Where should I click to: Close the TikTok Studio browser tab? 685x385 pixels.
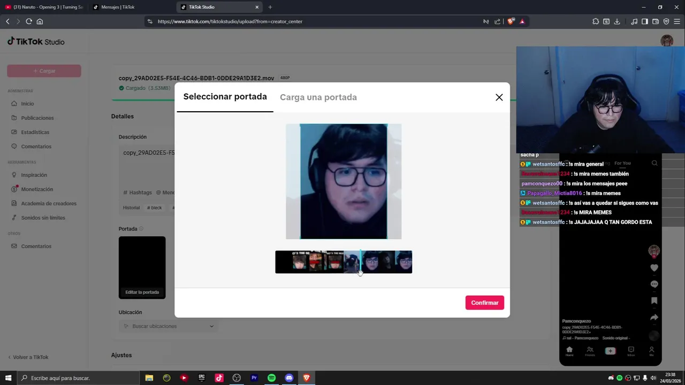[257, 7]
